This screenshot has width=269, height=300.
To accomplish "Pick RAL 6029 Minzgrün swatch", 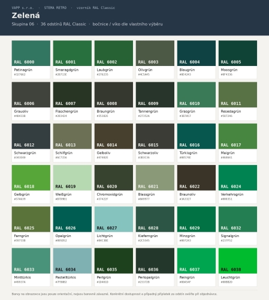I will tap(197, 219).
